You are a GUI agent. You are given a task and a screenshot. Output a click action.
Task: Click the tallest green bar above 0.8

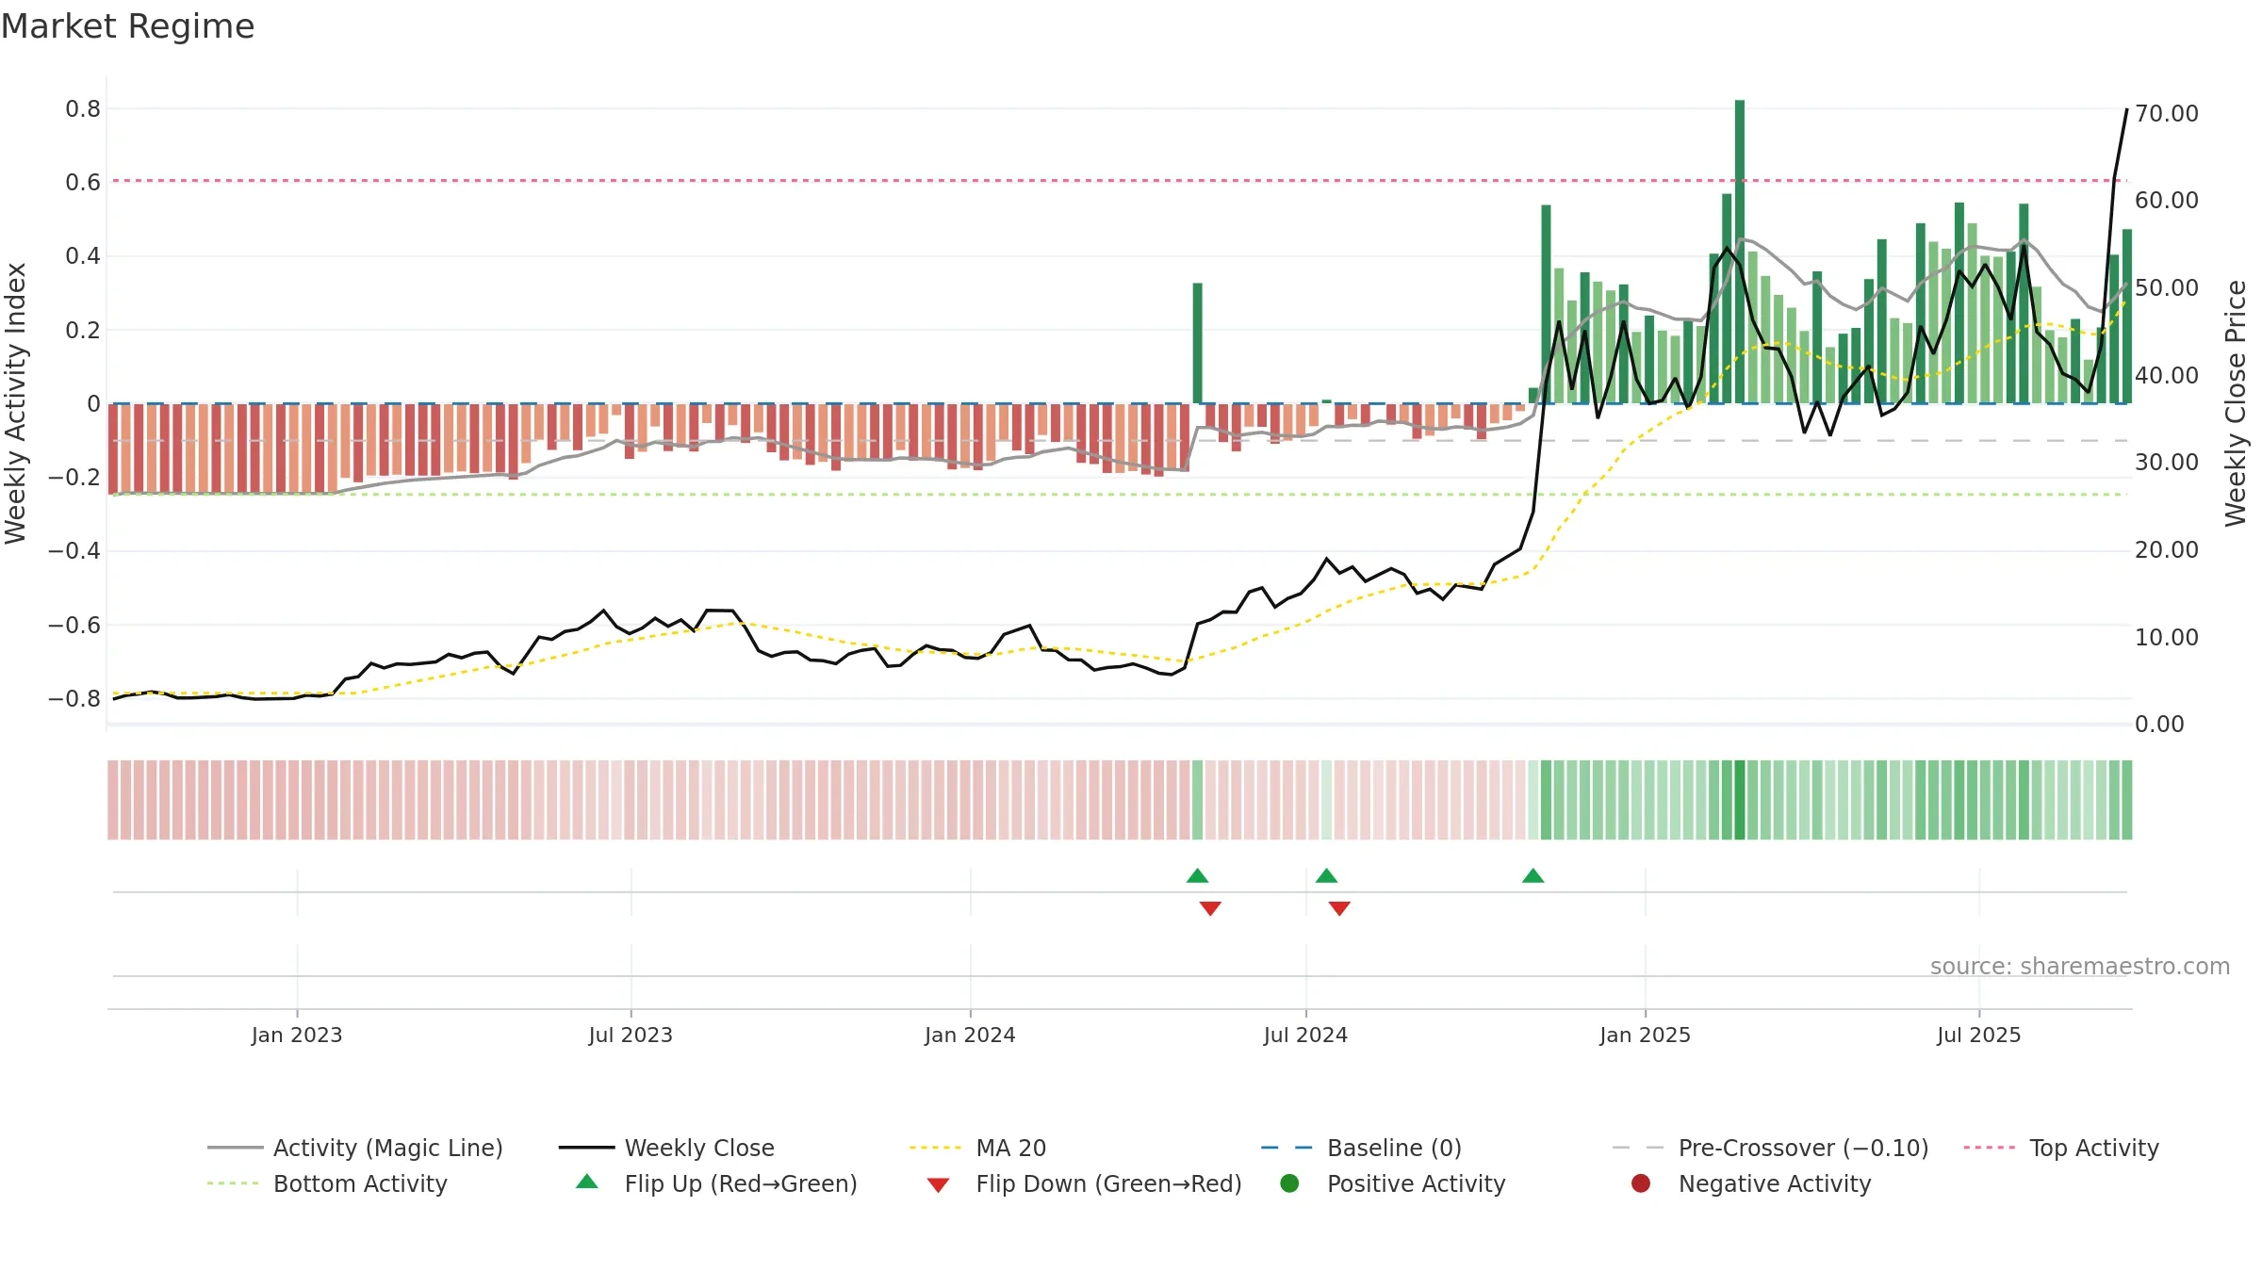[x=1739, y=252]
